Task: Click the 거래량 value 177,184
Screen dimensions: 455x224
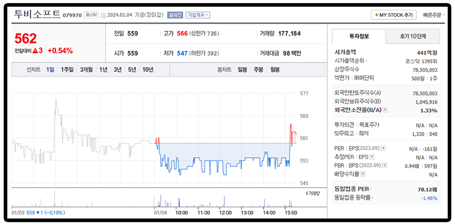Action: click(289, 34)
